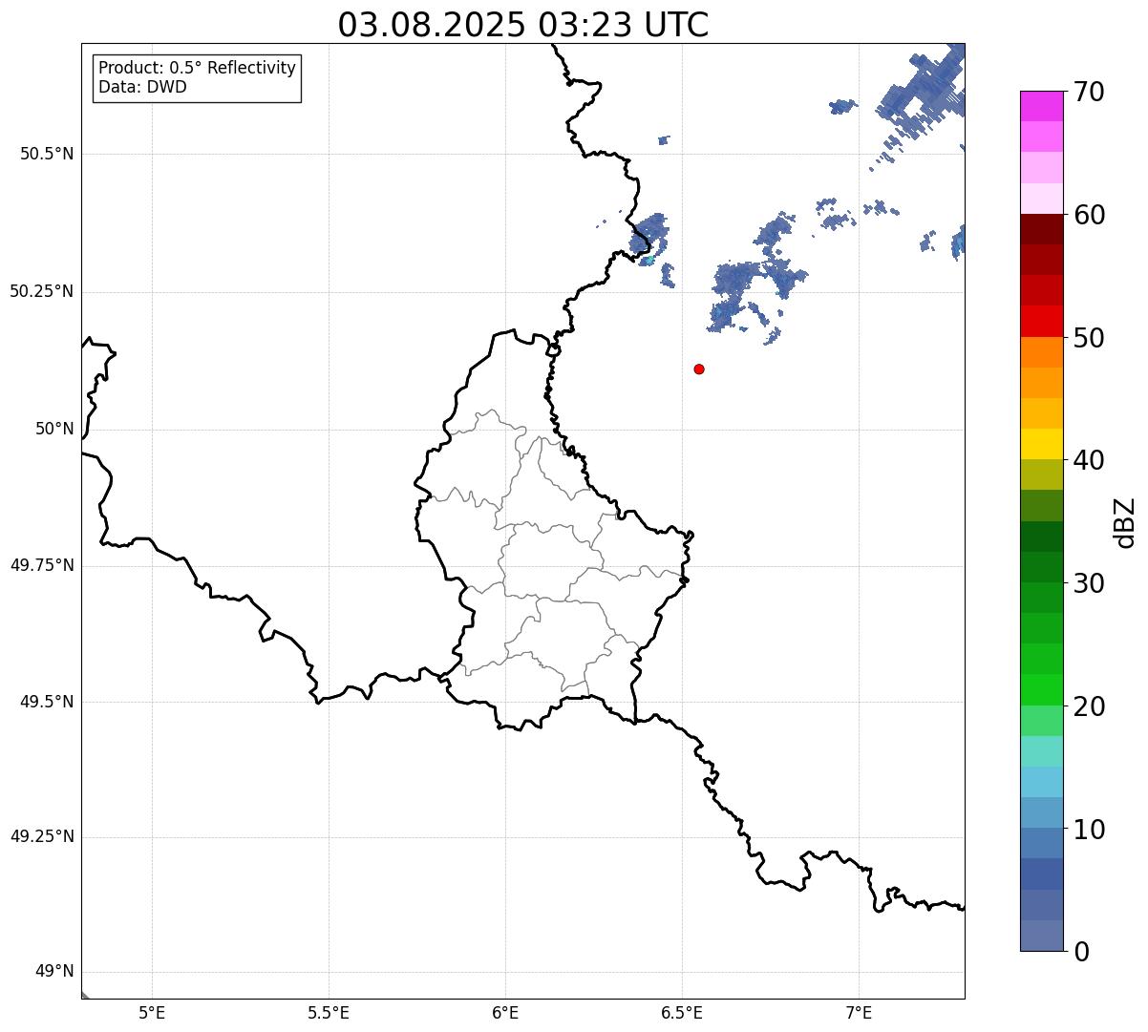1148x1032 pixels.
Task: Click the longitude label "5.5°E"
Action: (x=329, y=1012)
